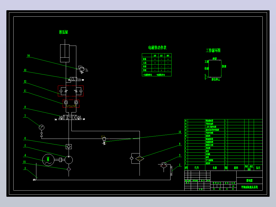This screenshot has width=276, height=207.
Task: Click the 快退 label right of cycle diagram
Action: (224, 66)
